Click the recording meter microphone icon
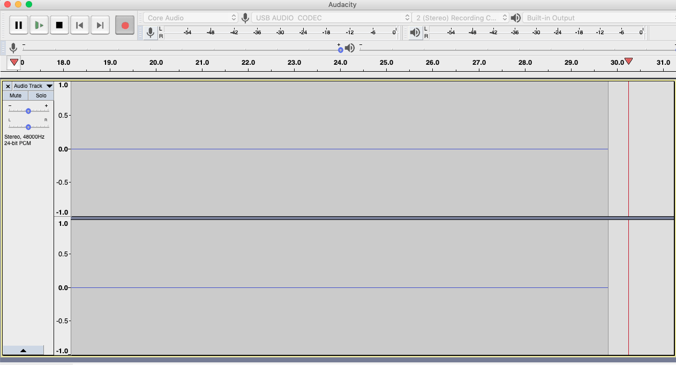Screen dimensions: 676x365 click(x=151, y=32)
